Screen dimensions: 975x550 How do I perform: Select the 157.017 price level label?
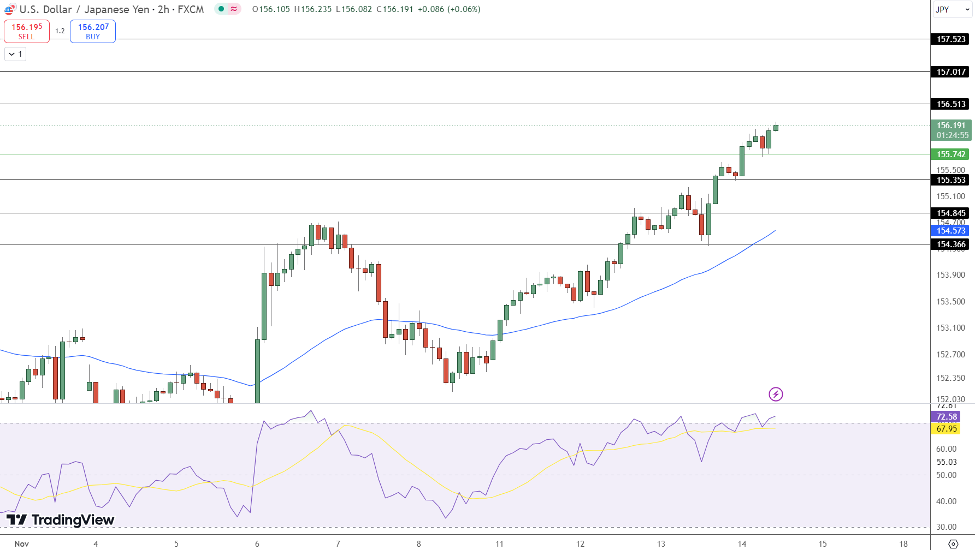pos(950,72)
